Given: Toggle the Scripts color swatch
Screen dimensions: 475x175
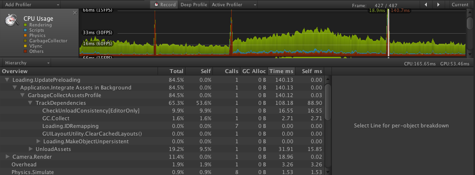Looking at the screenshot, I should pyautogui.click(x=26, y=30).
